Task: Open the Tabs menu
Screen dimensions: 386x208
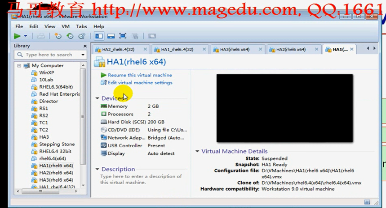Action: [x=81, y=26]
